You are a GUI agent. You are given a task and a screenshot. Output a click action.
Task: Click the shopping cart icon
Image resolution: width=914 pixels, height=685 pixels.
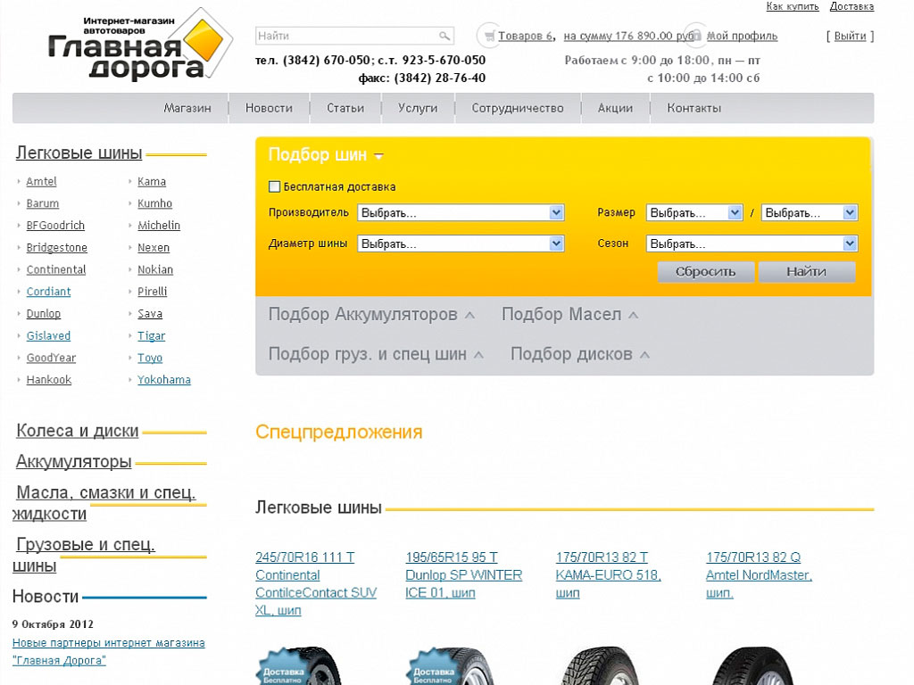coord(488,36)
